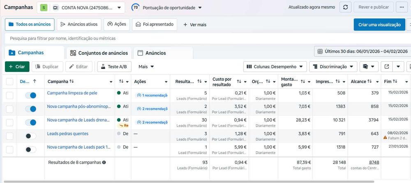Open the CONTA NOVA account dropdown

pyautogui.click(x=81, y=8)
